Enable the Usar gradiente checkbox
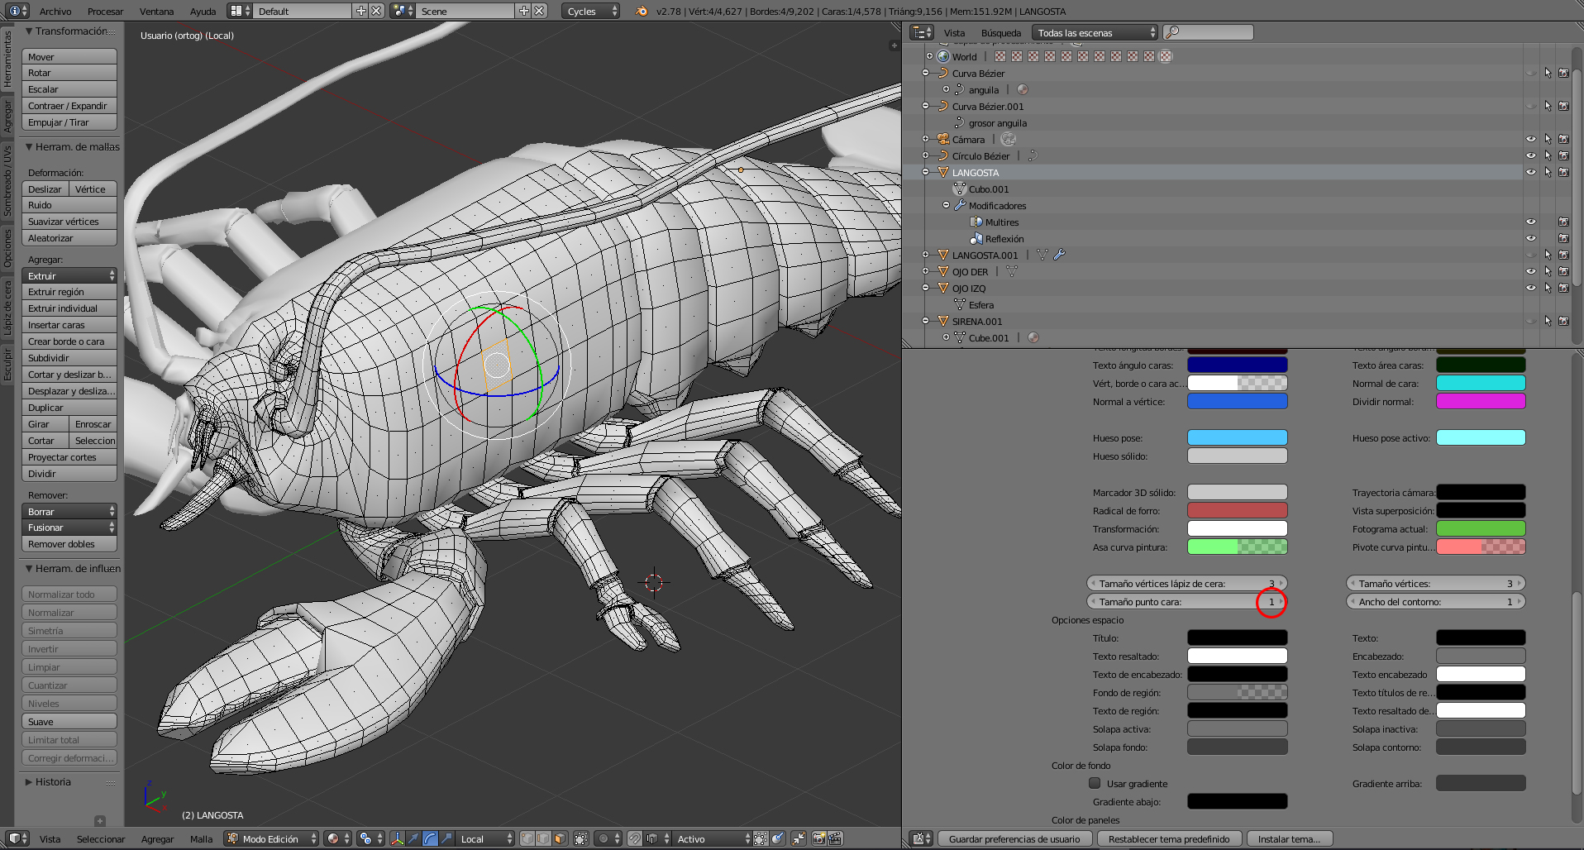Image resolution: width=1584 pixels, height=850 pixels. coord(1095,783)
